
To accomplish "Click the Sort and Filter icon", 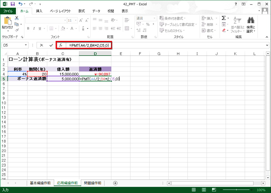I will 237,20.
